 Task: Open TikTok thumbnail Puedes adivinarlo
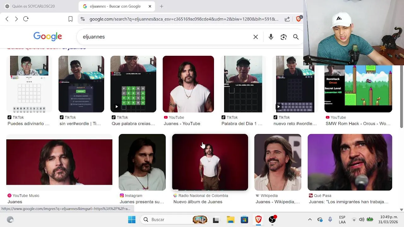pos(29,84)
